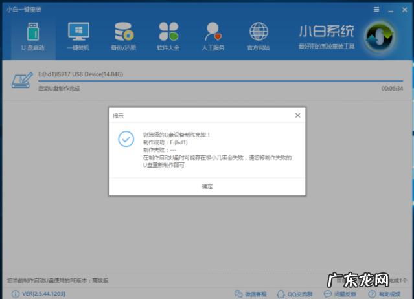Visit 官方网站 from toolbar
This screenshot has height=299, width=414.
259,38
